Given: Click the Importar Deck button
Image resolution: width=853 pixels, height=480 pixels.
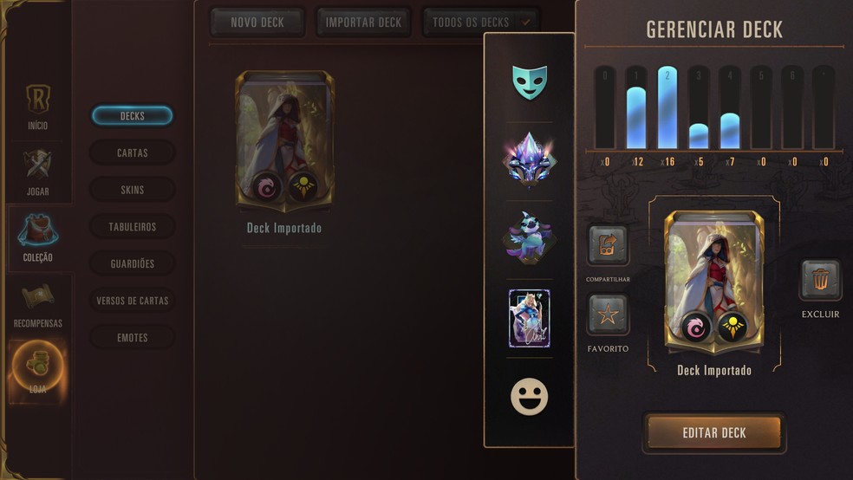Looking at the screenshot, I should 363,23.
